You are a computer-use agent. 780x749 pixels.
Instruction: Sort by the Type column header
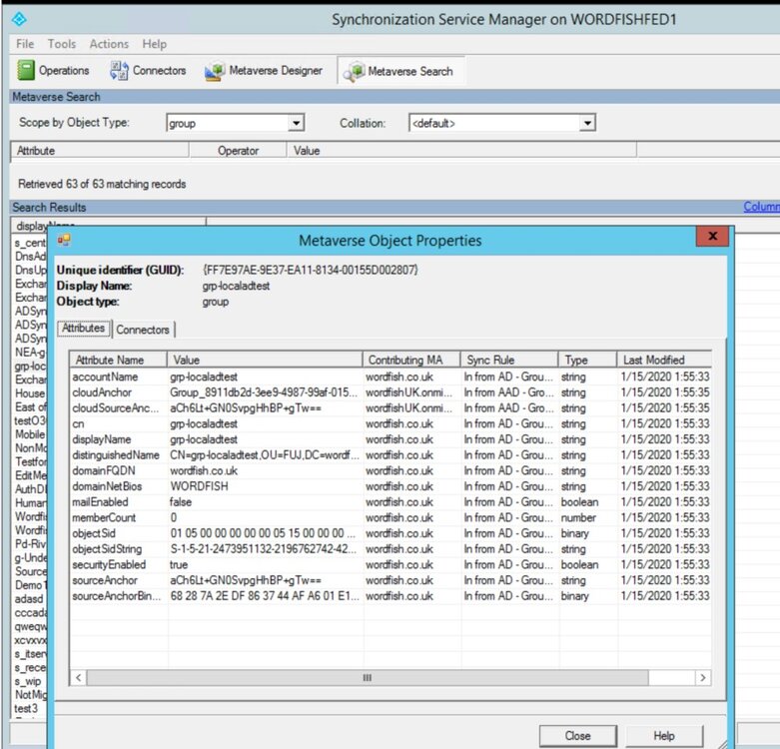[588, 360]
